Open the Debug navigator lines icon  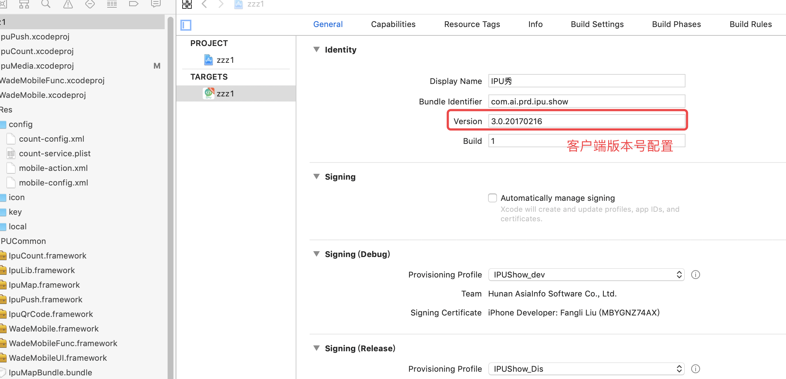[112, 4]
